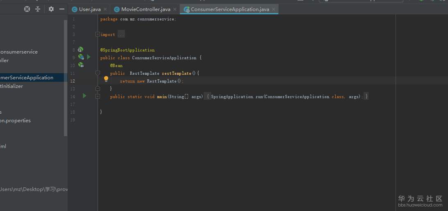Hide the project panel with minus icon
Viewport: 448px width, 211px height.
tap(62, 9)
